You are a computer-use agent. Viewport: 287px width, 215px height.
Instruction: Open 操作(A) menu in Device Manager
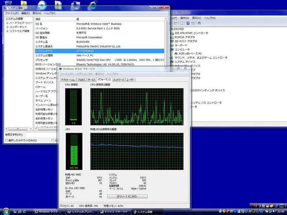coord(184,18)
